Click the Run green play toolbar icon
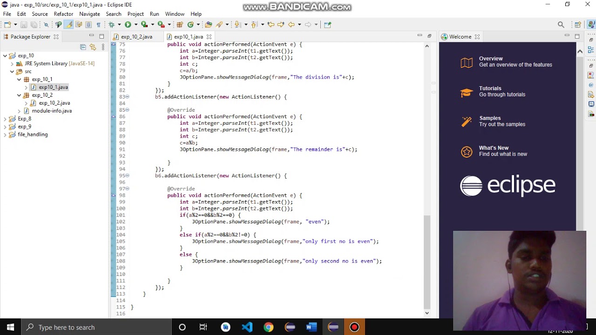 (128, 25)
